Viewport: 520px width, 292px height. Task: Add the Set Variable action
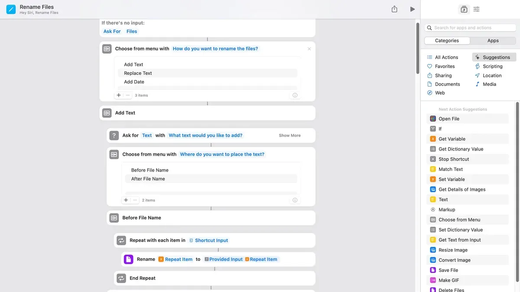coord(468,179)
